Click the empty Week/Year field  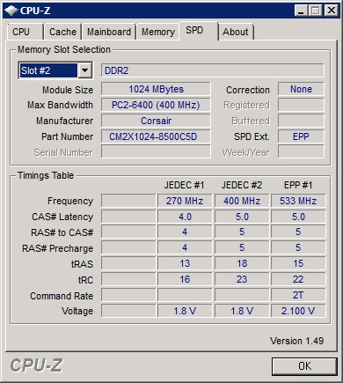pyautogui.click(x=301, y=152)
